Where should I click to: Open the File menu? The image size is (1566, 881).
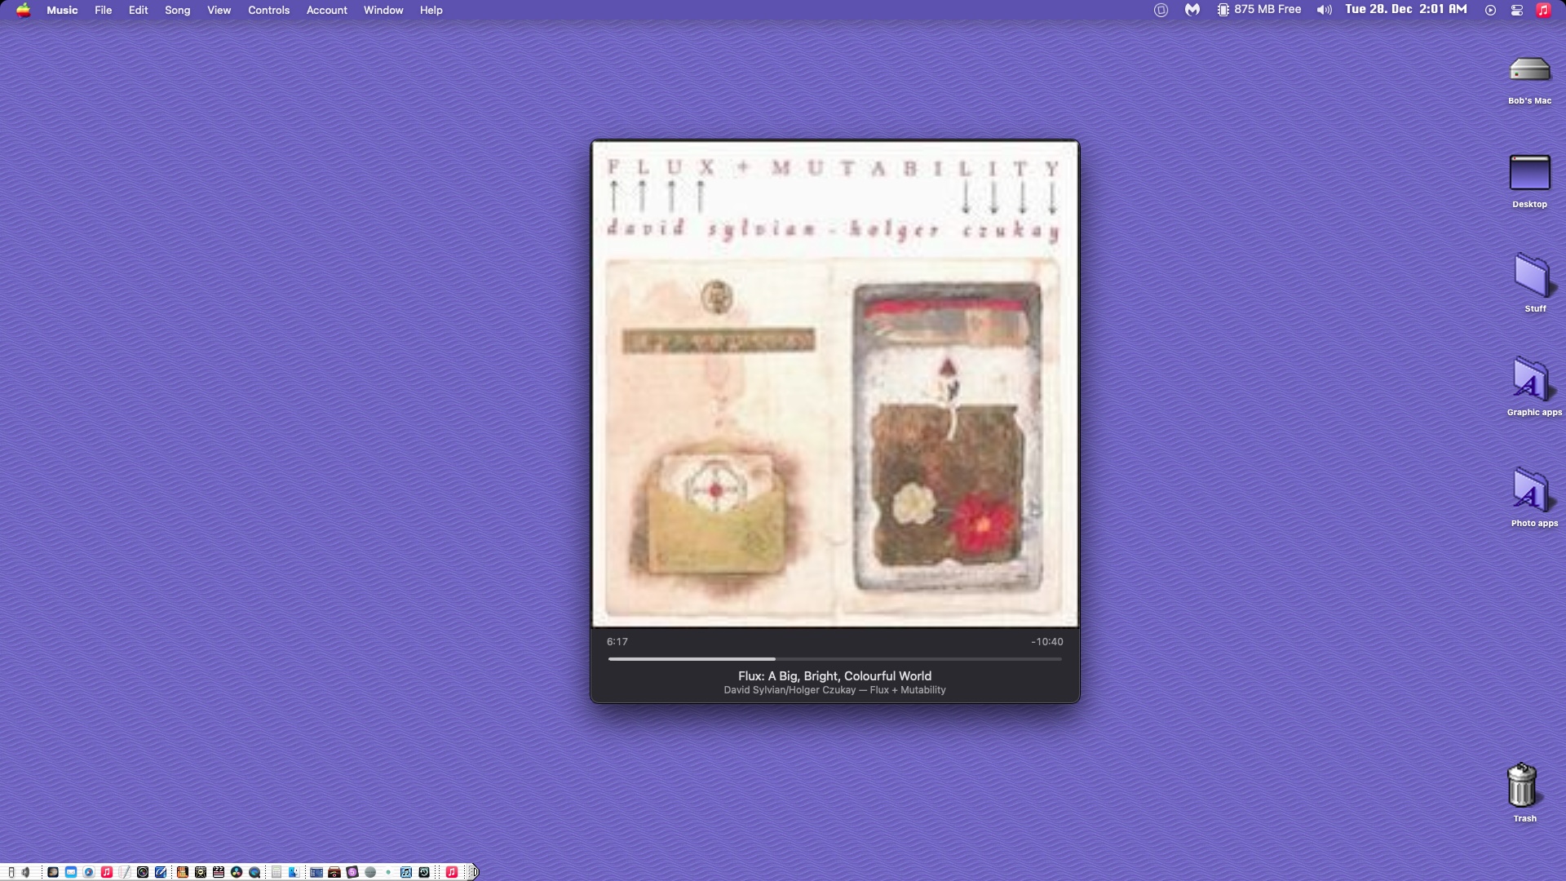pos(103,10)
